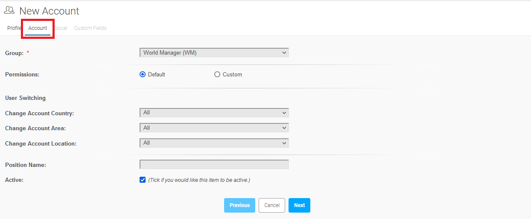Screen dimensions: 531x219
Task: Click the Area dropdown chevron arrow
Action: tap(284, 128)
